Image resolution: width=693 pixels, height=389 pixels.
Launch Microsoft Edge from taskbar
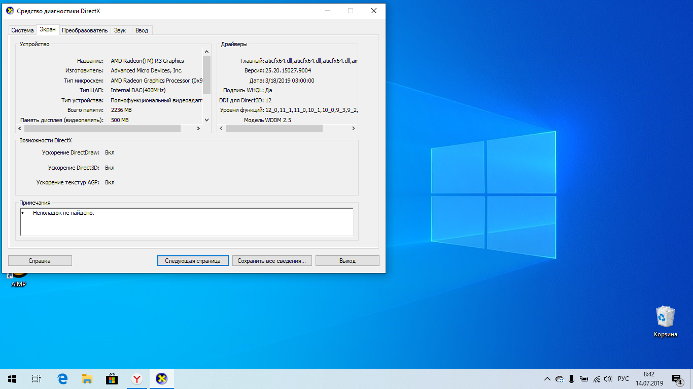point(62,379)
